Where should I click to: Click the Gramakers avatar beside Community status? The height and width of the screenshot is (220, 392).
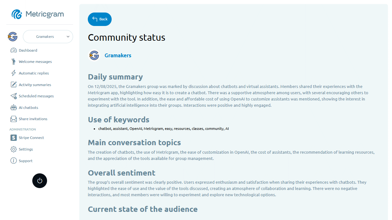94,55
